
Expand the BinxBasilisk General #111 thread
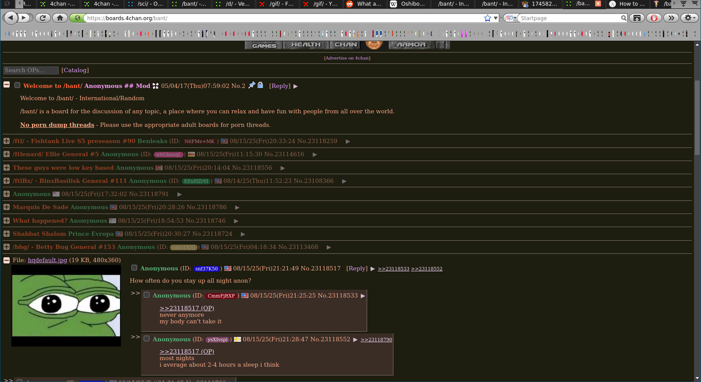[7, 181]
